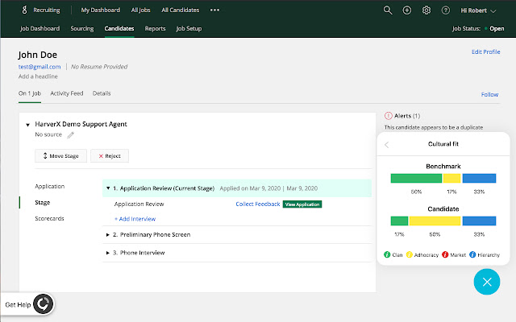
Task: Click the Reject button
Action: pyautogui.click(x=109, y=155)
